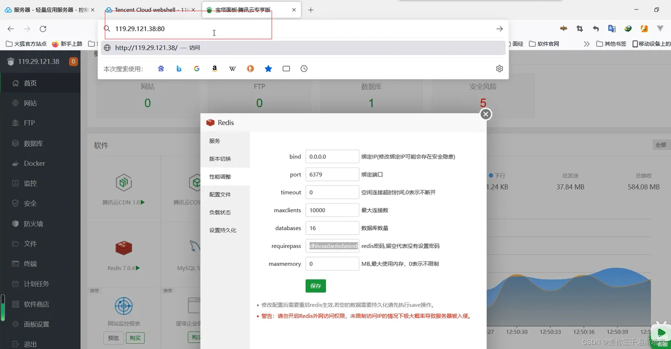
Task: Click the 腾讯云CDN software icon
Action: click(124, 182)
